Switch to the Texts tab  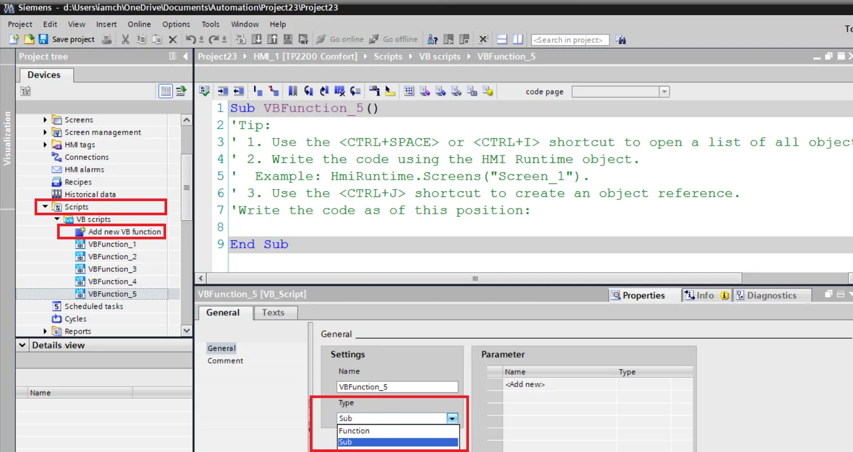(x=273, y=313)
